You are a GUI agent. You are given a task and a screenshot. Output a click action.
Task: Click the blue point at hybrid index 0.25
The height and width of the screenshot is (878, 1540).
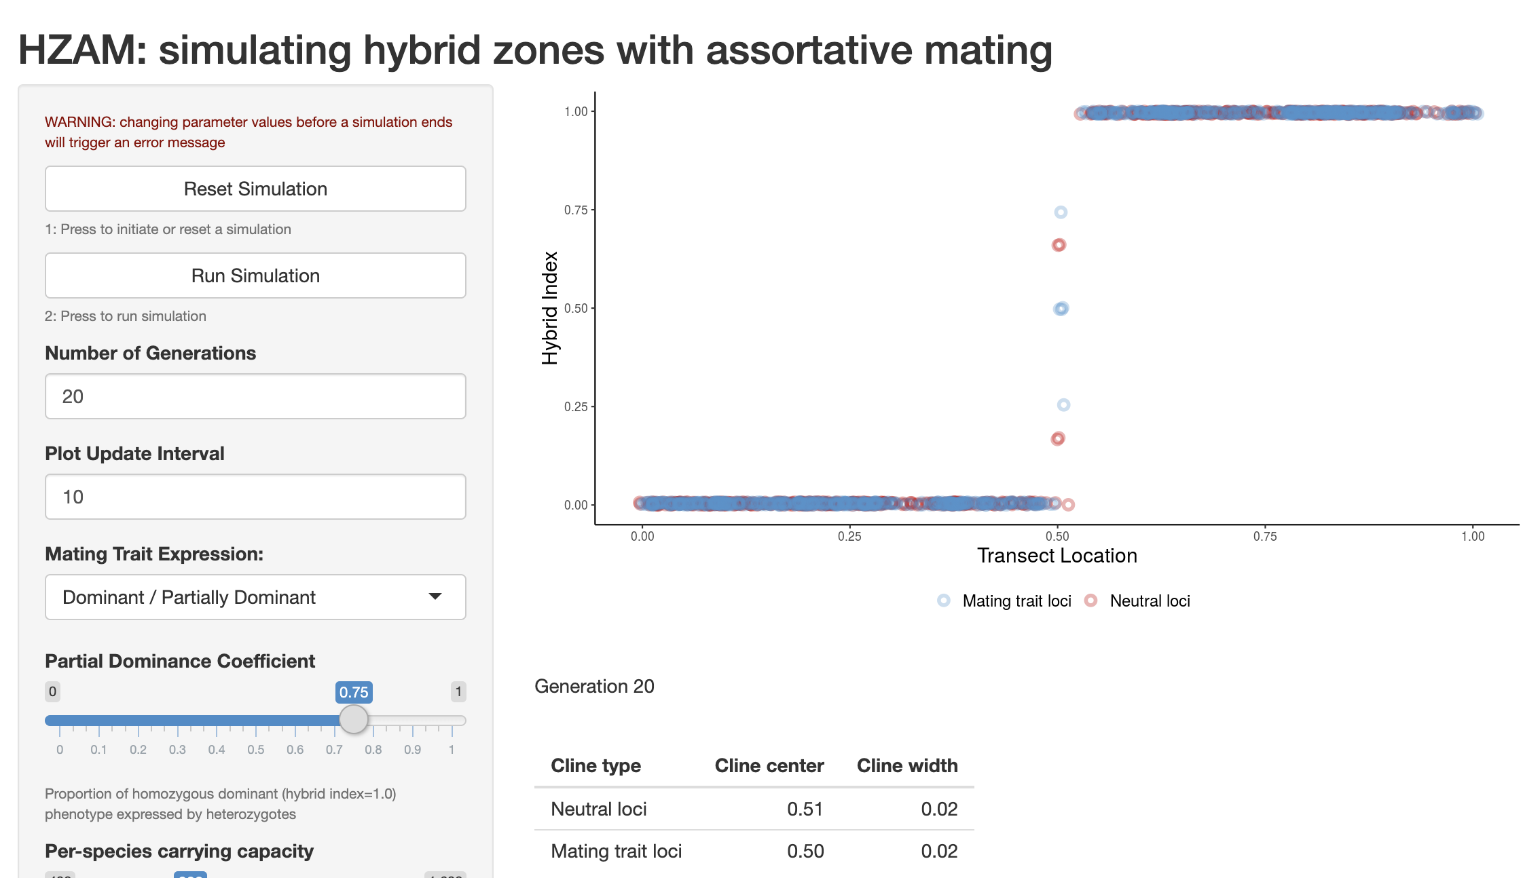(x=1063, y=405)
